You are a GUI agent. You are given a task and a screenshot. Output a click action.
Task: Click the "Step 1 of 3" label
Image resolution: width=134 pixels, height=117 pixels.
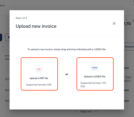point(21,18)
